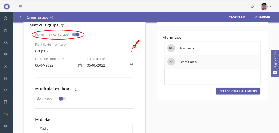This screenshot has width=279, height=133.
Task: Toggle the Activar matrícula grupal switch
Action: [x=76, y=35]
